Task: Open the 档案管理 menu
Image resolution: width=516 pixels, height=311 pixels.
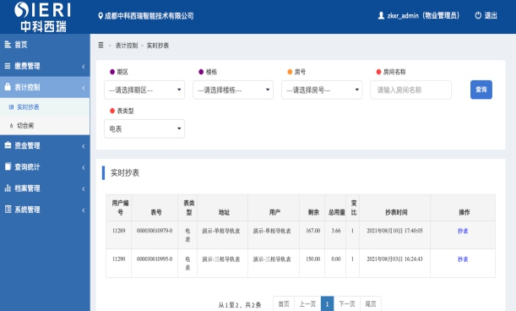Action: pyautogui.click(x=45, y=188)
